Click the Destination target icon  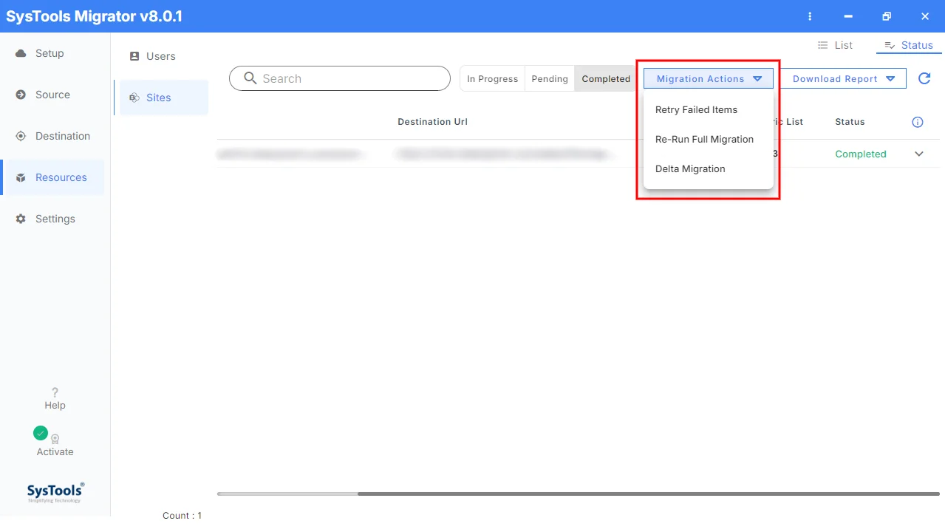click(21, 136)
